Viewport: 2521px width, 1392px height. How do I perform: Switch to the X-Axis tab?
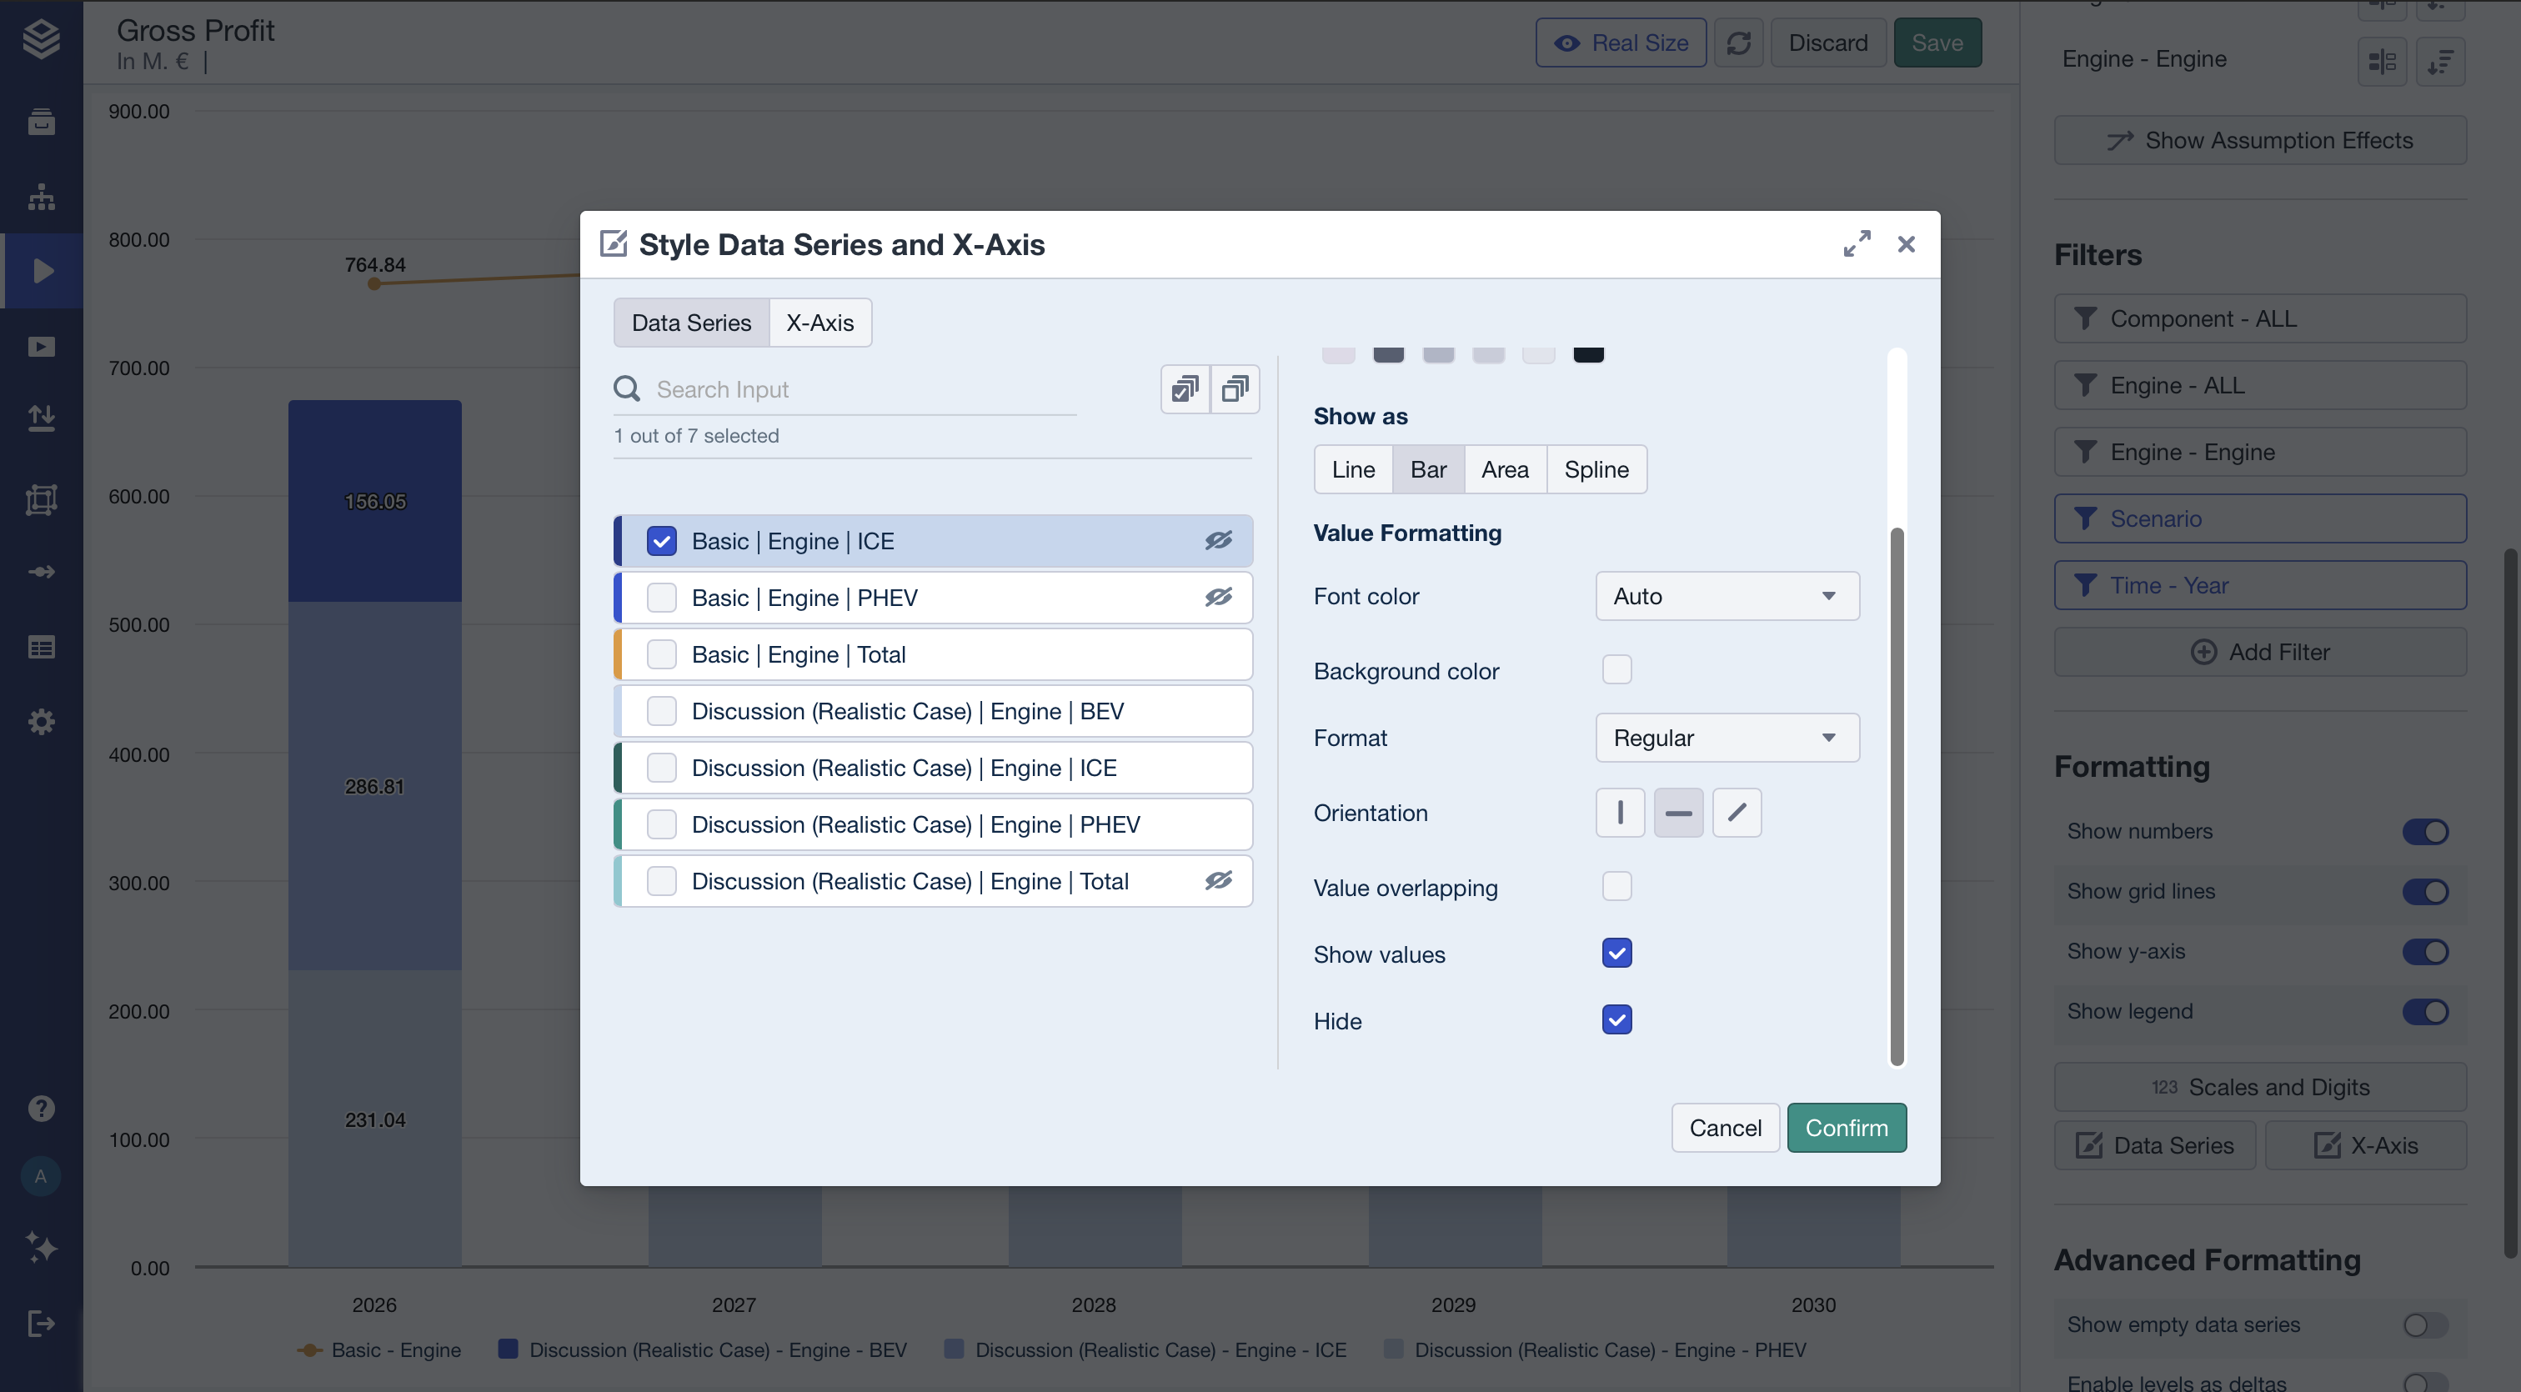click(x=820, y=322)
